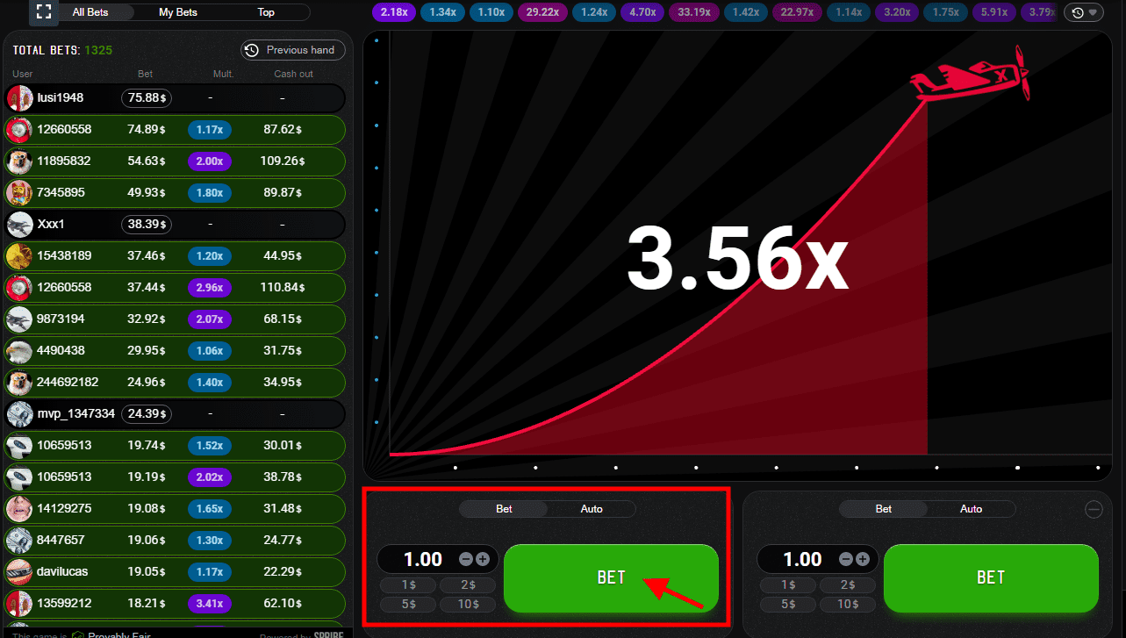The height and width of the screenshot is (638, 1126).
Task: Choose 5$ preset in right panel
Action: [788, 604]
